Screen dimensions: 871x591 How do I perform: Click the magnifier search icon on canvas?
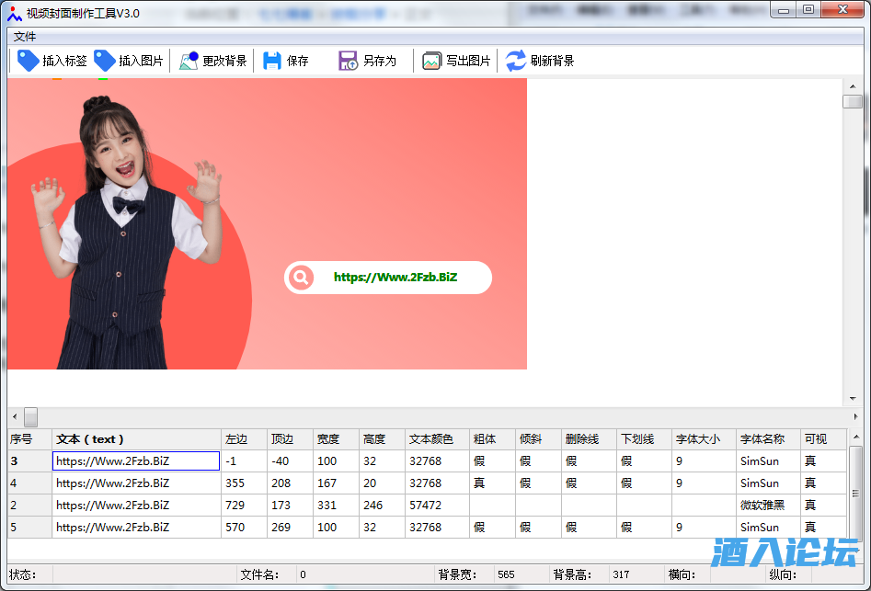(300, 277)
